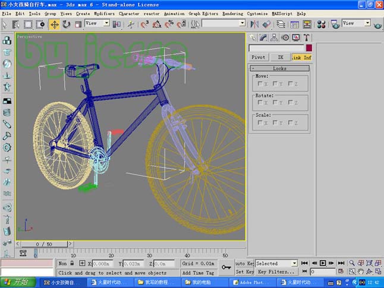This screenshot has height=288, width=384.
Task: Select the Select and Move tool
Action: [54, 24]
